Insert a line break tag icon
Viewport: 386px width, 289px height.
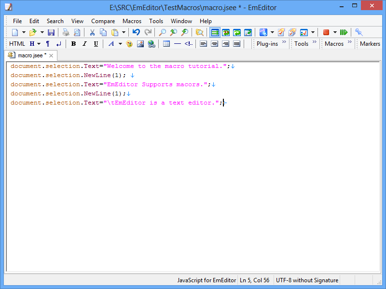click(58, 44)
